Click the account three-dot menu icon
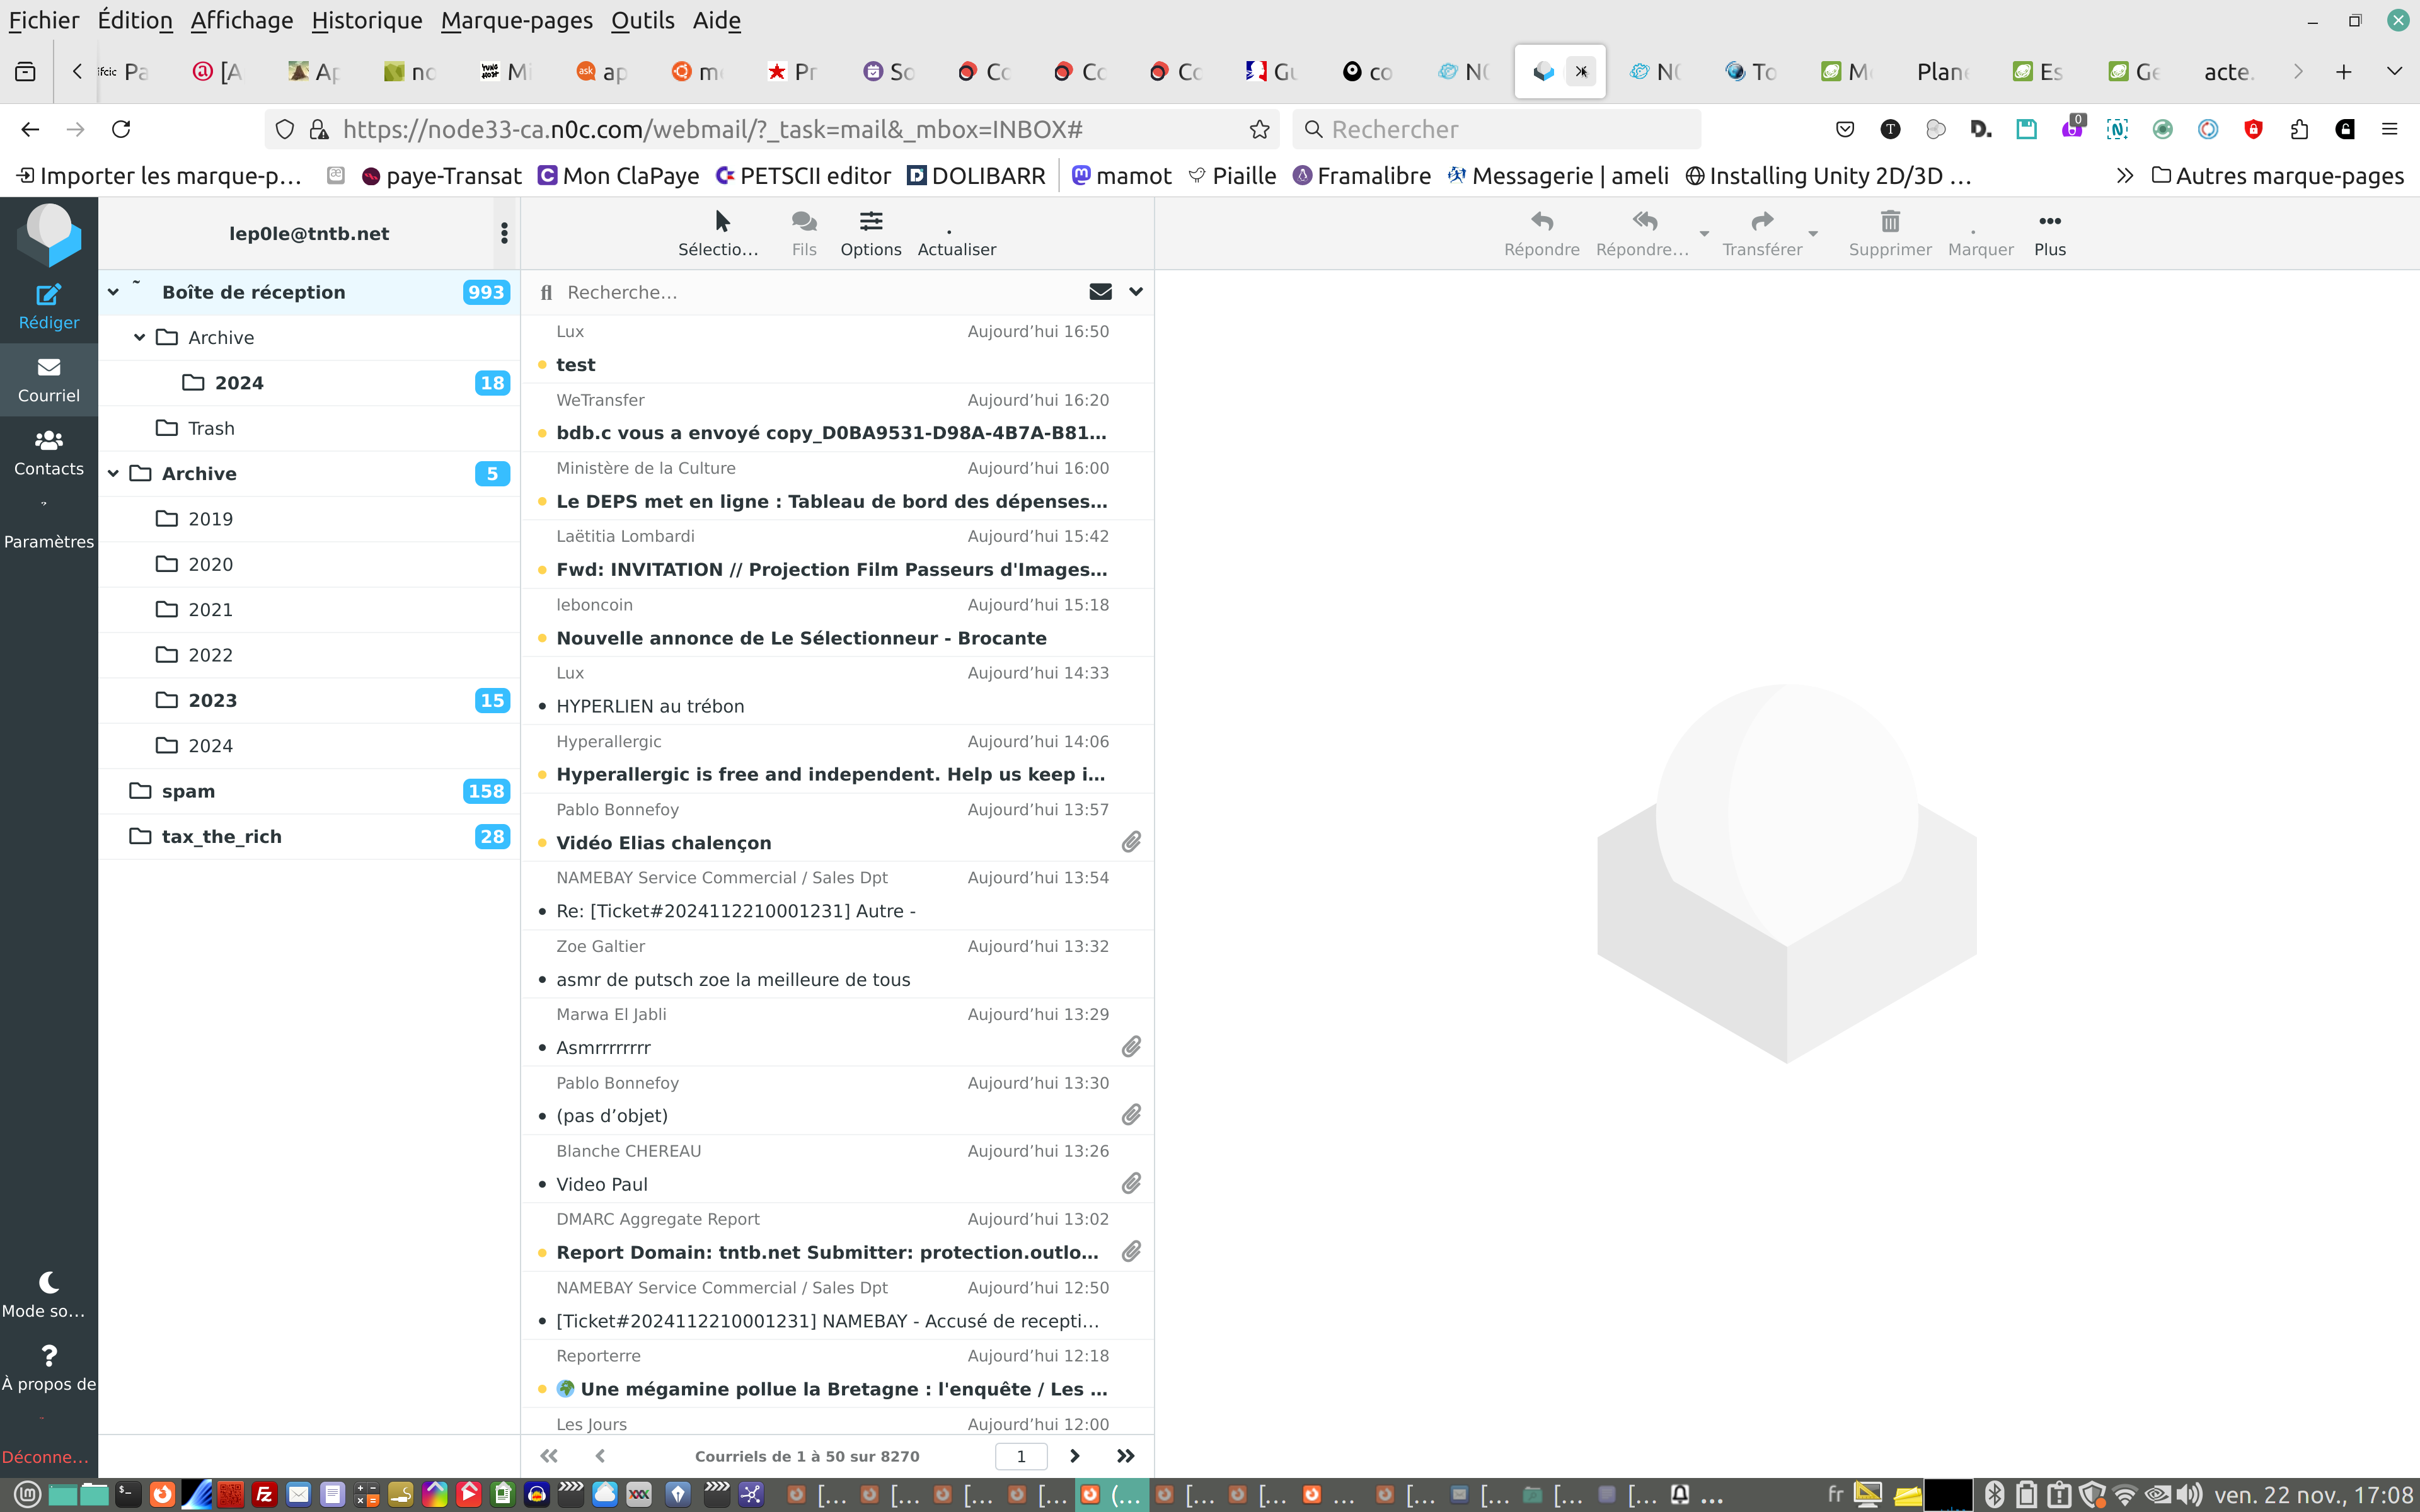The width and height of the screenshot is (2420, 1512). (x=504, y=233)
